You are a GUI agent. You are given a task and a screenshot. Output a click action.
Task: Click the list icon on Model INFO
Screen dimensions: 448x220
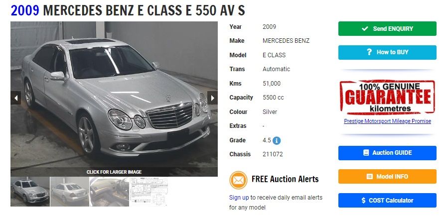370,177
